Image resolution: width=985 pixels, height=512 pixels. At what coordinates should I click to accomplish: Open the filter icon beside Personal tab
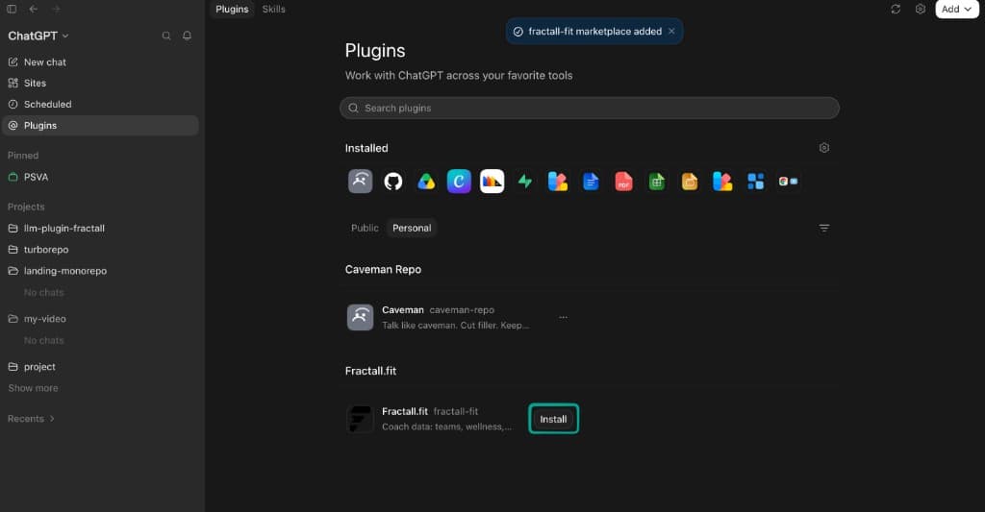pyautogui.click(x=824, y=228)
